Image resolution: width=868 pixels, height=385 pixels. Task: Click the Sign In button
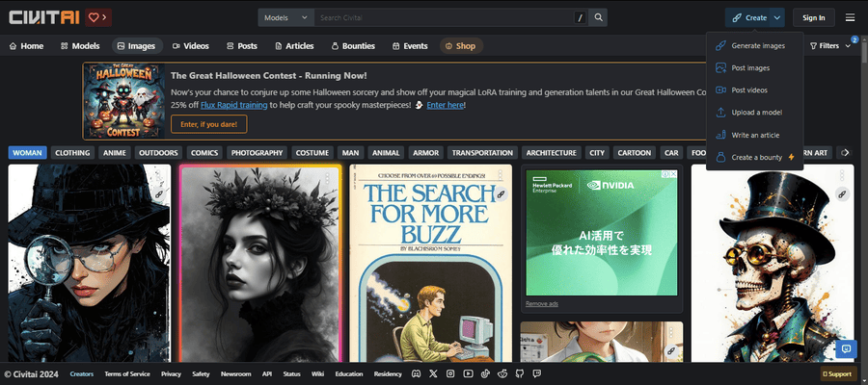[814, 17]
